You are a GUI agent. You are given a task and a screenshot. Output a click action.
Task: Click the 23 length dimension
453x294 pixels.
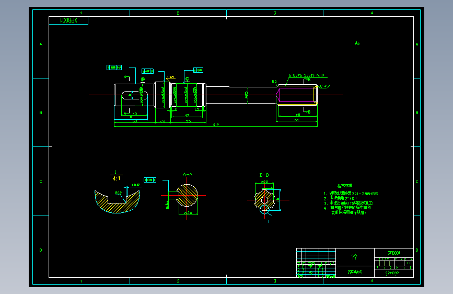tap(162, 121)
